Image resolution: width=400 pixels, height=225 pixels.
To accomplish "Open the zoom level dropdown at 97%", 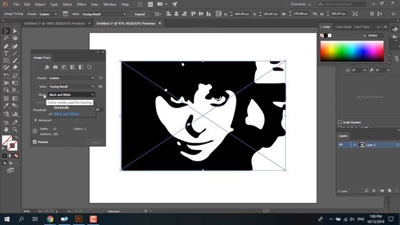I will (x=40, y=211).
